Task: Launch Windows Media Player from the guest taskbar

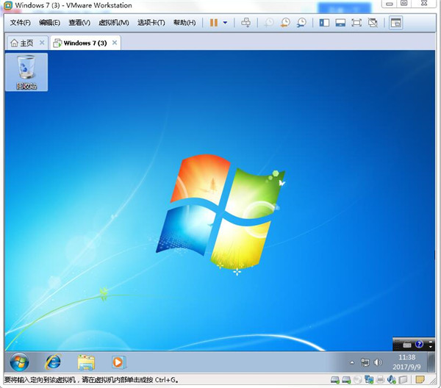Action: pos(118,362)
